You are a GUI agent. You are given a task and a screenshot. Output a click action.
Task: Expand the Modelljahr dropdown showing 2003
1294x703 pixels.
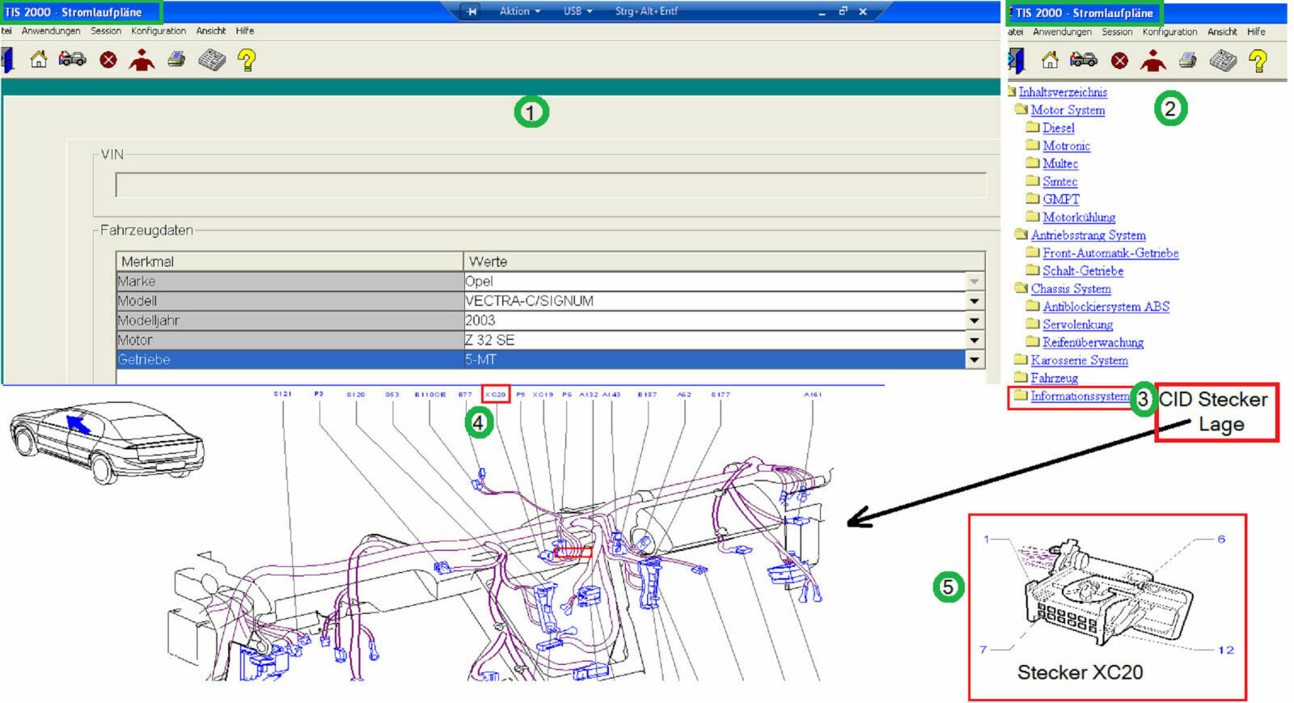[x=975, y=320]
